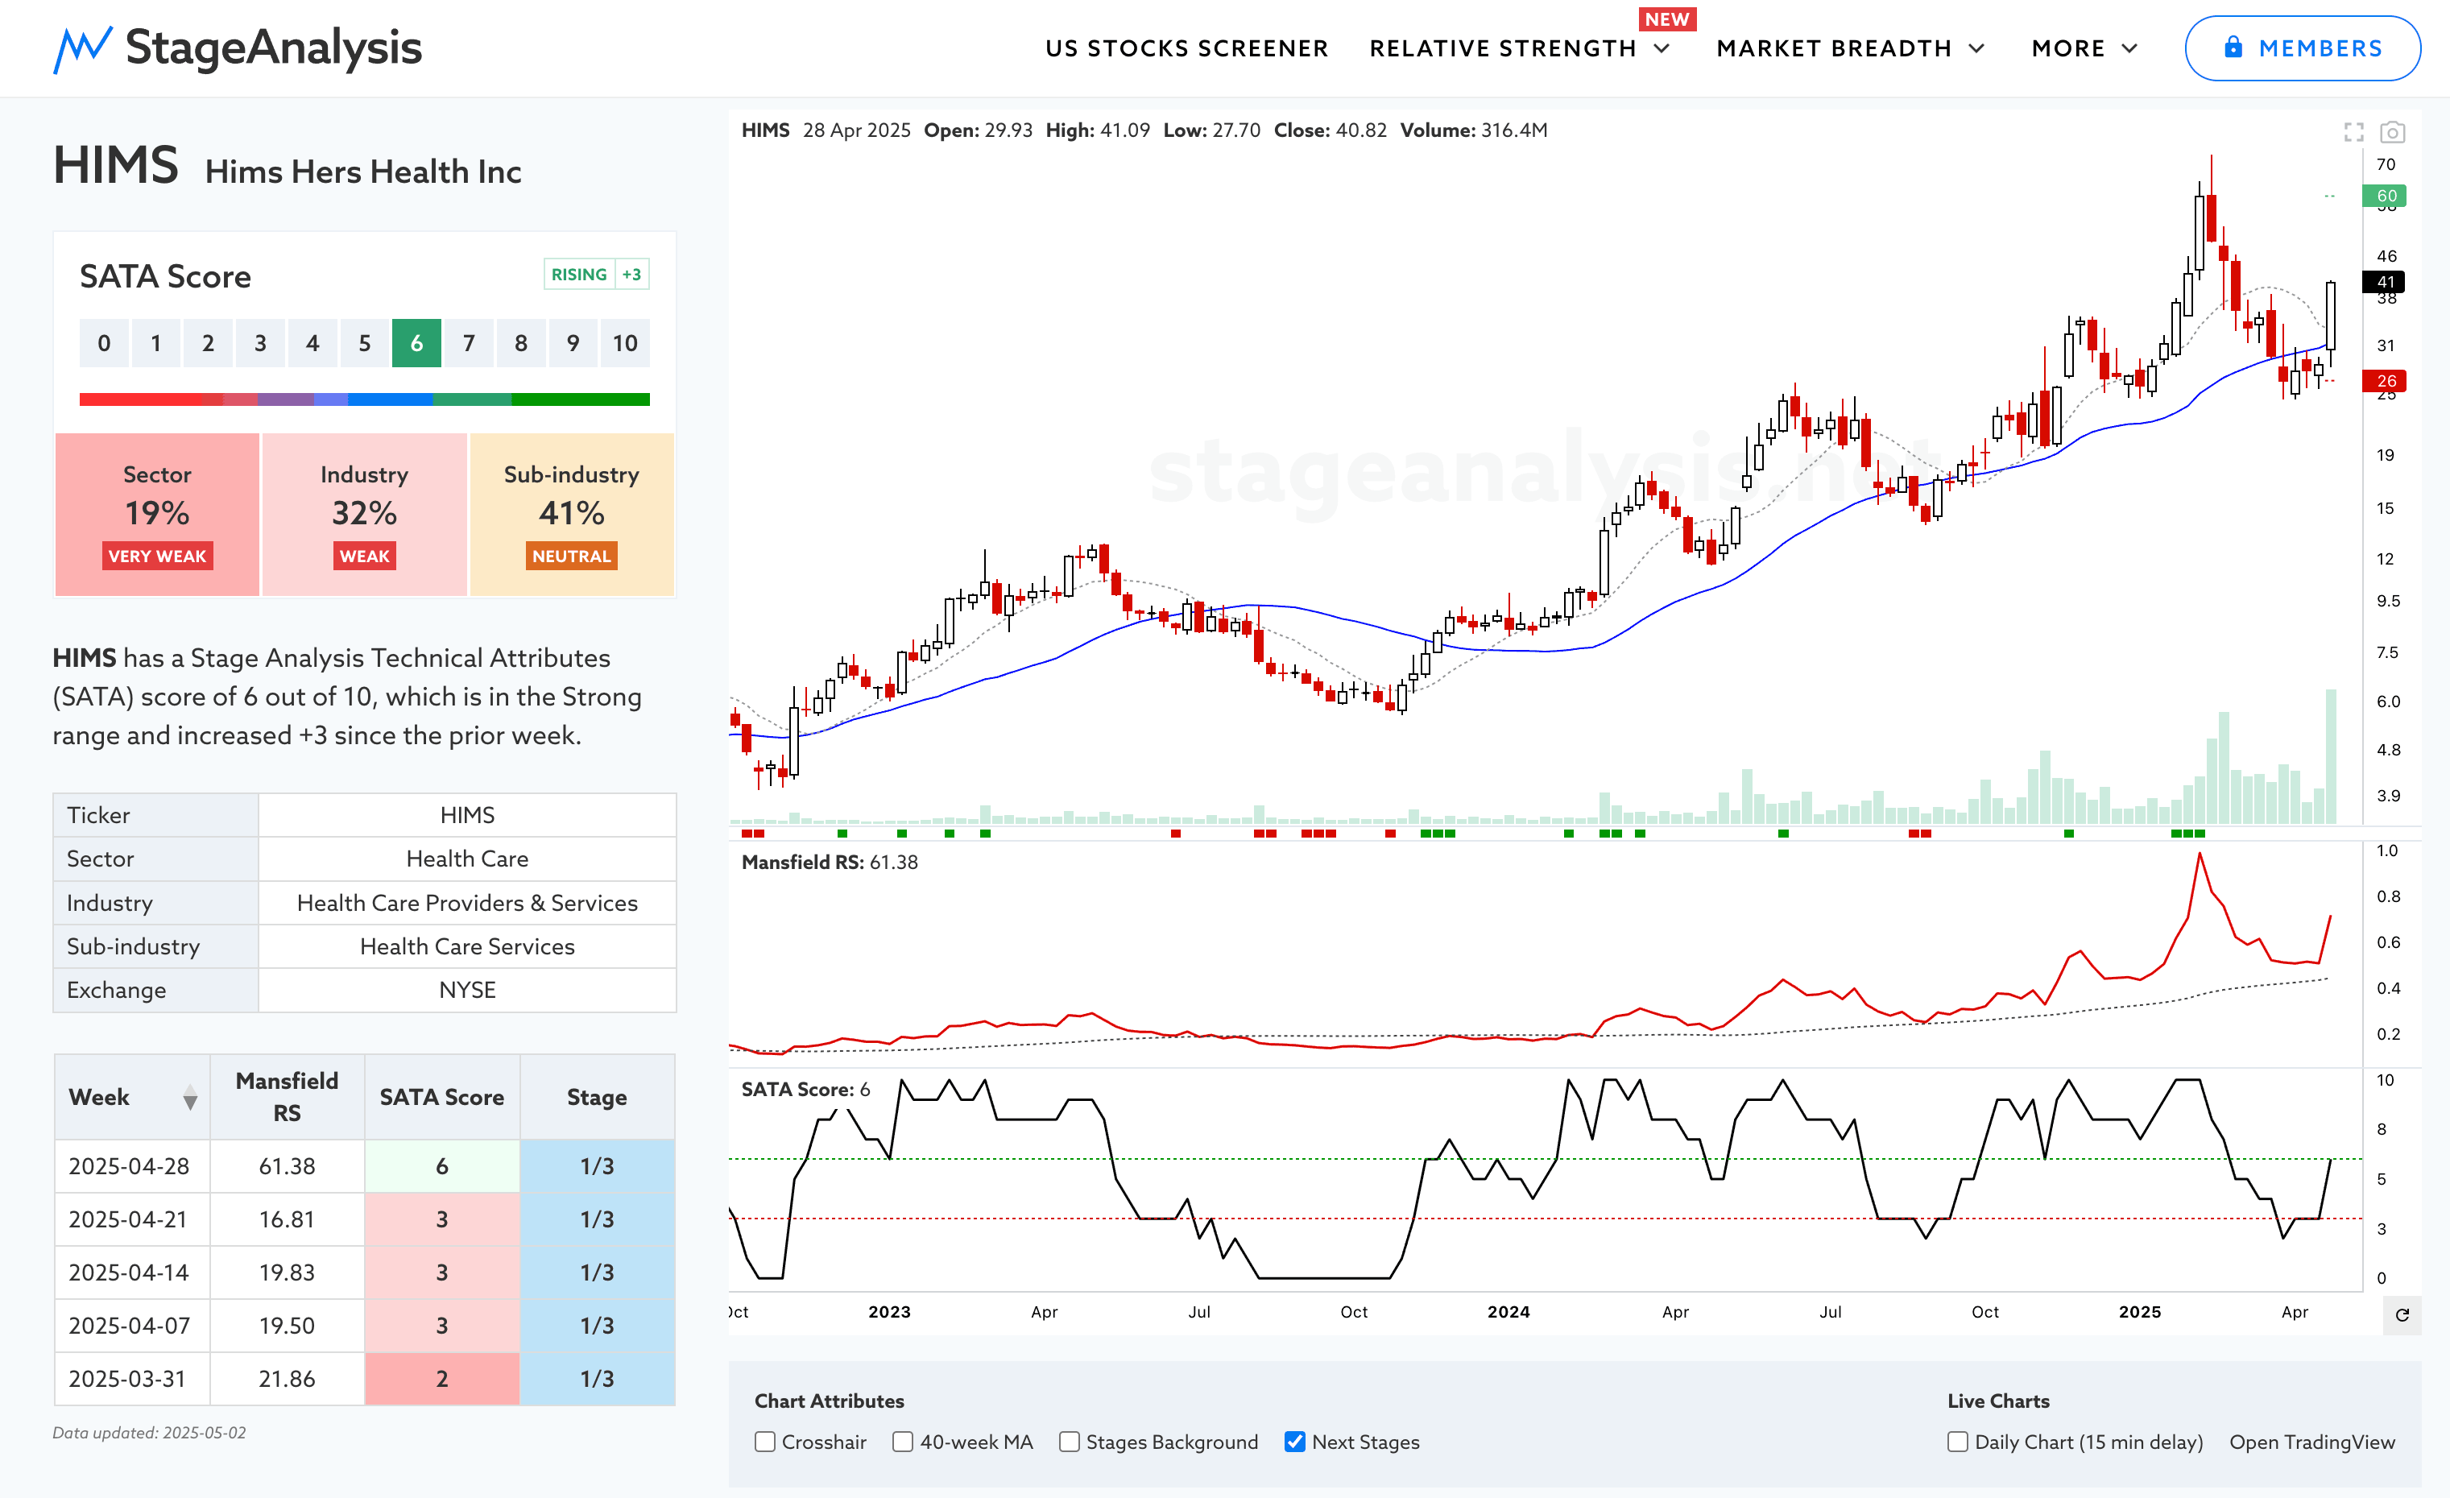The image size is (2450, 1498).
Task: Sort table by Week arrow icon
Action: (190, 1098)
